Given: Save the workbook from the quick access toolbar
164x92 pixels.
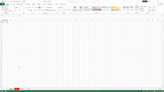Looking at the screenshot, I should pyautogui.click(x=2, y=2).
